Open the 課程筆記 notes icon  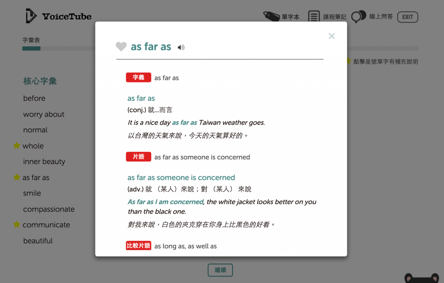(314, 15)
